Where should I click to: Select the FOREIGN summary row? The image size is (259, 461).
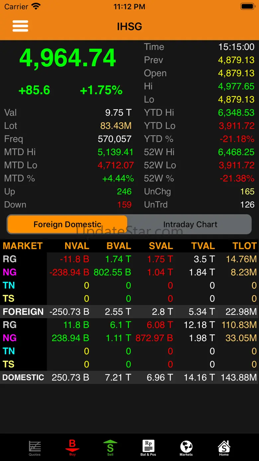coord(129,312)
